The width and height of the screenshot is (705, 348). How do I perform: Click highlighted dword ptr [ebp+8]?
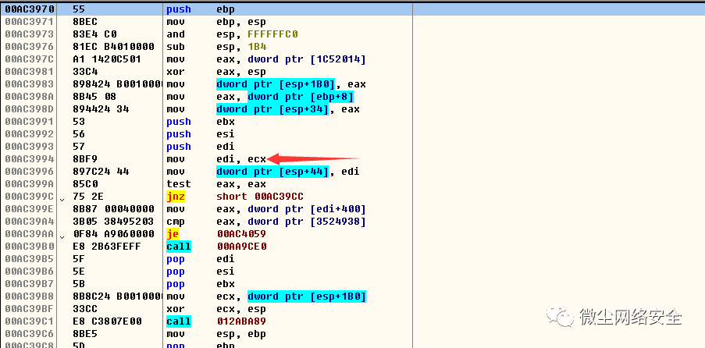pos(301,97)
